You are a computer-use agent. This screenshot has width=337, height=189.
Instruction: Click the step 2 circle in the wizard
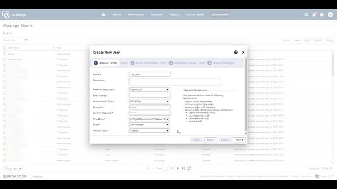coord(132,63)
